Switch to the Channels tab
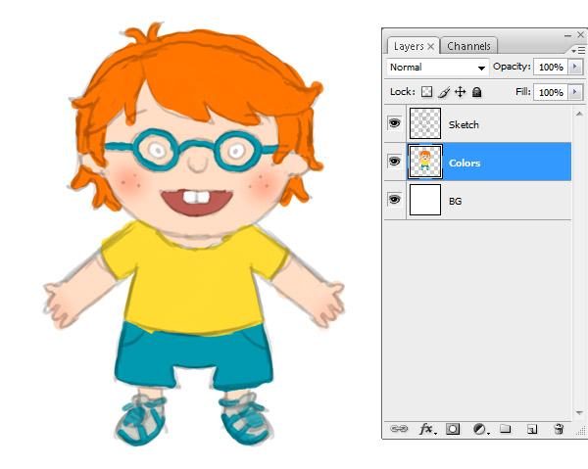 point(468,46)
